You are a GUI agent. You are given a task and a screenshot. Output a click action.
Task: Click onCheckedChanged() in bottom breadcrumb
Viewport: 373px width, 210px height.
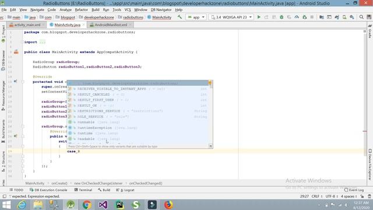coord(146,183)
